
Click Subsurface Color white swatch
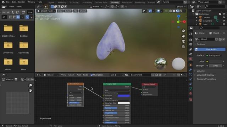[124, 103]
